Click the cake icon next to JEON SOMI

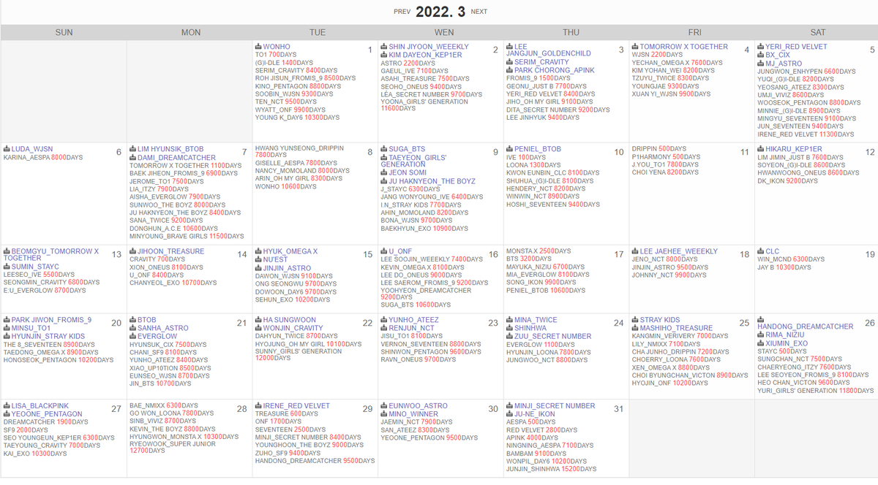[384, 173]
